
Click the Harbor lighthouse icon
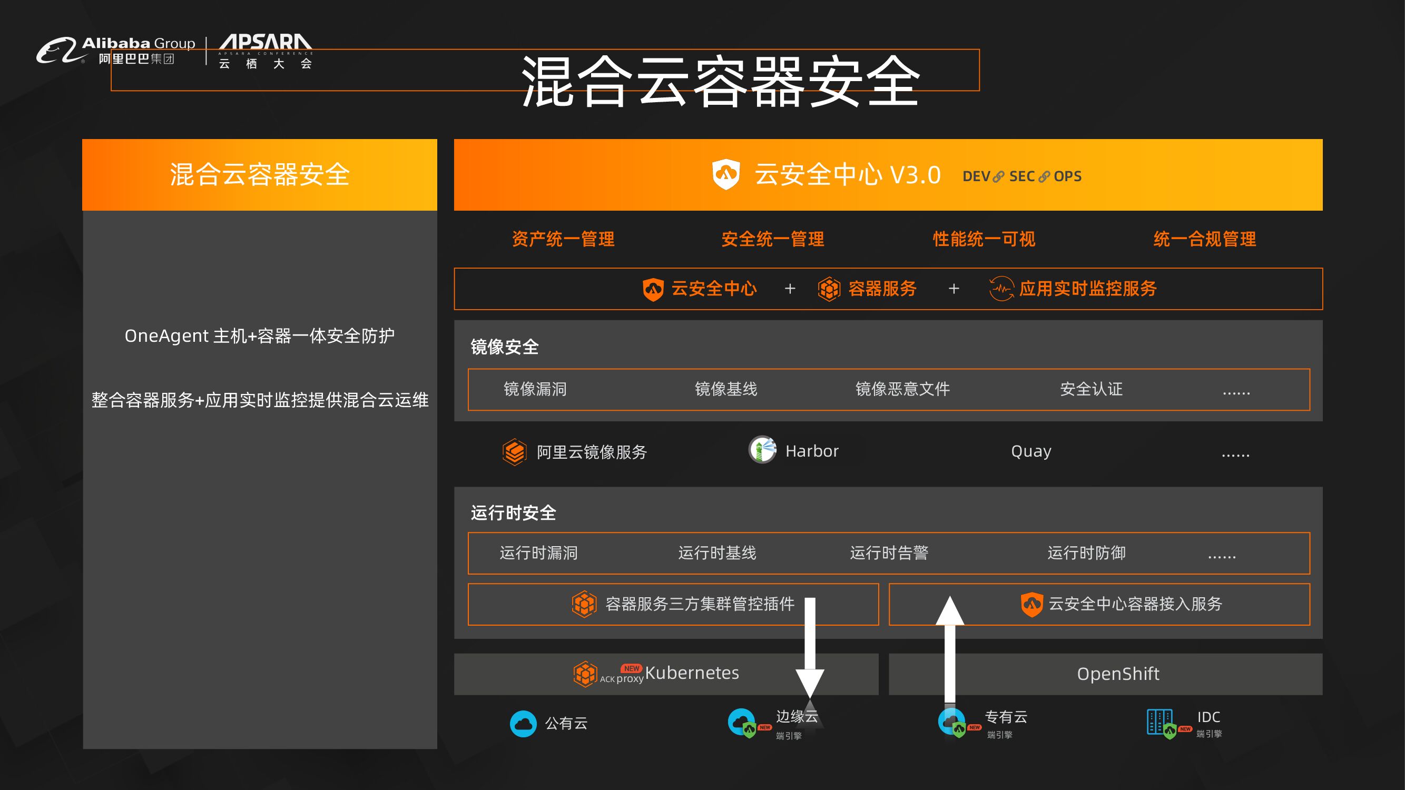coord(762,450)
